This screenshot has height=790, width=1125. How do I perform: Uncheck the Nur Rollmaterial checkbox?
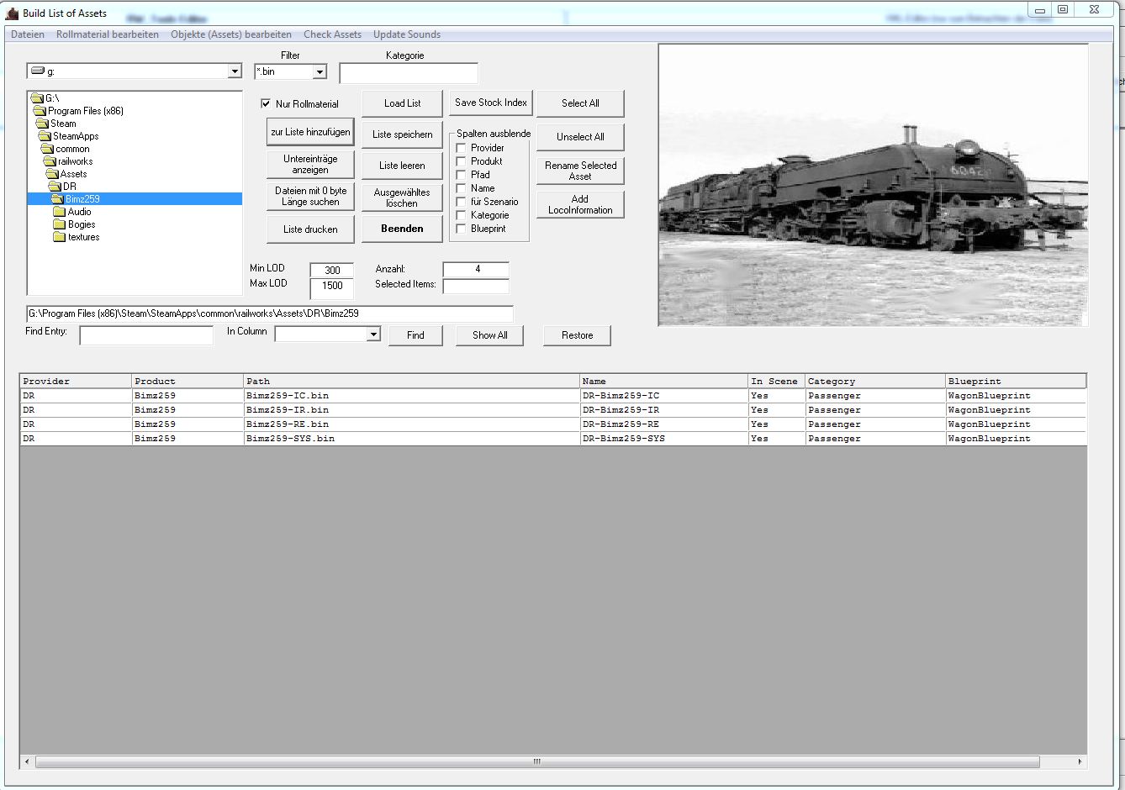[266, 104]
